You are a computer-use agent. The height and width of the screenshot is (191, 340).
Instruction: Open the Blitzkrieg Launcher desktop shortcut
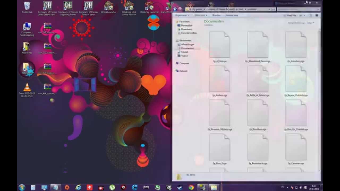(x=150, y=7)
